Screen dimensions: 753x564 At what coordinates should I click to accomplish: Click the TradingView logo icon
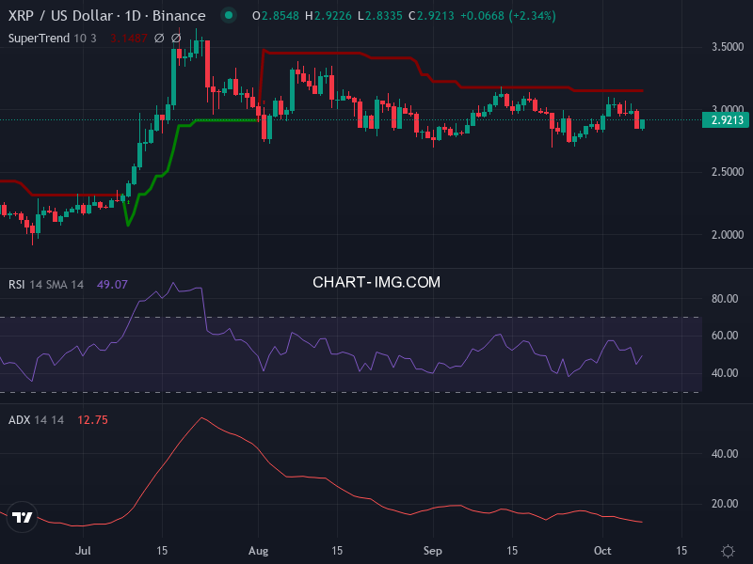tap(24, 517)
